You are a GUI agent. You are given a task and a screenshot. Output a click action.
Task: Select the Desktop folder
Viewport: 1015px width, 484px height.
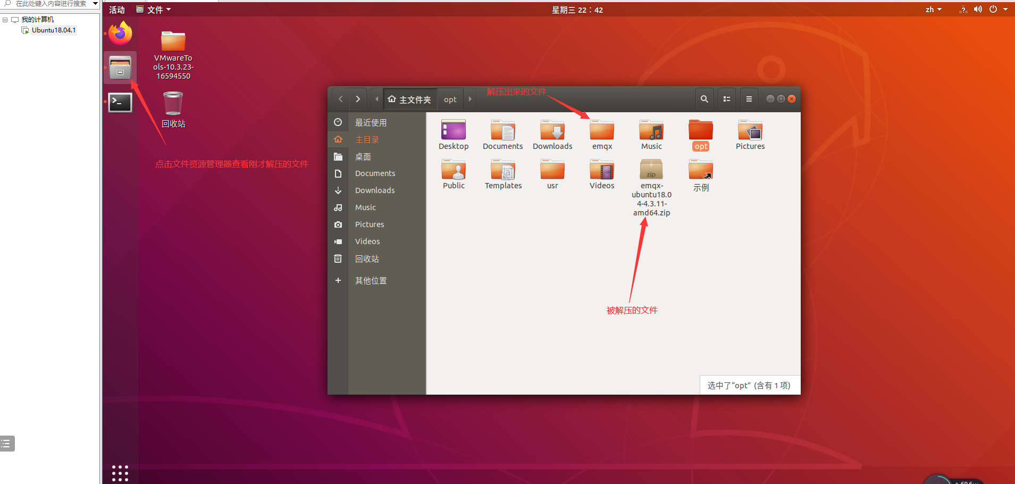(x=454, y=135)
